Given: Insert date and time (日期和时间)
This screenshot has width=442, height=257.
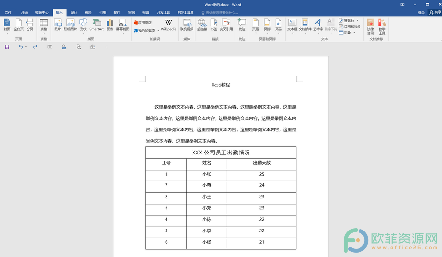Looking at the screenshot, I should (x=350, y=26).
